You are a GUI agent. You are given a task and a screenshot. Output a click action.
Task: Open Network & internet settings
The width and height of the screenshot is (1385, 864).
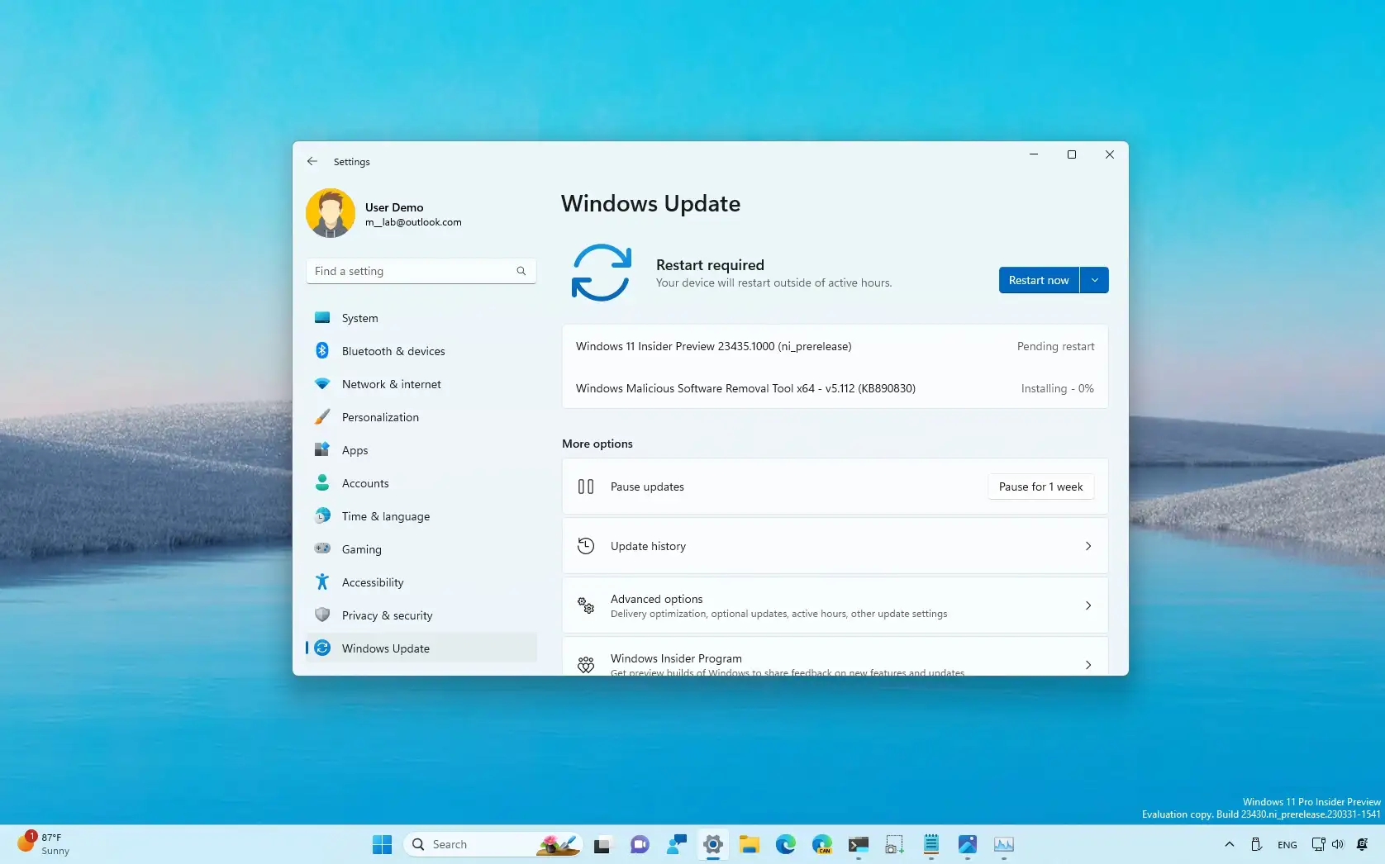[421, 384]
